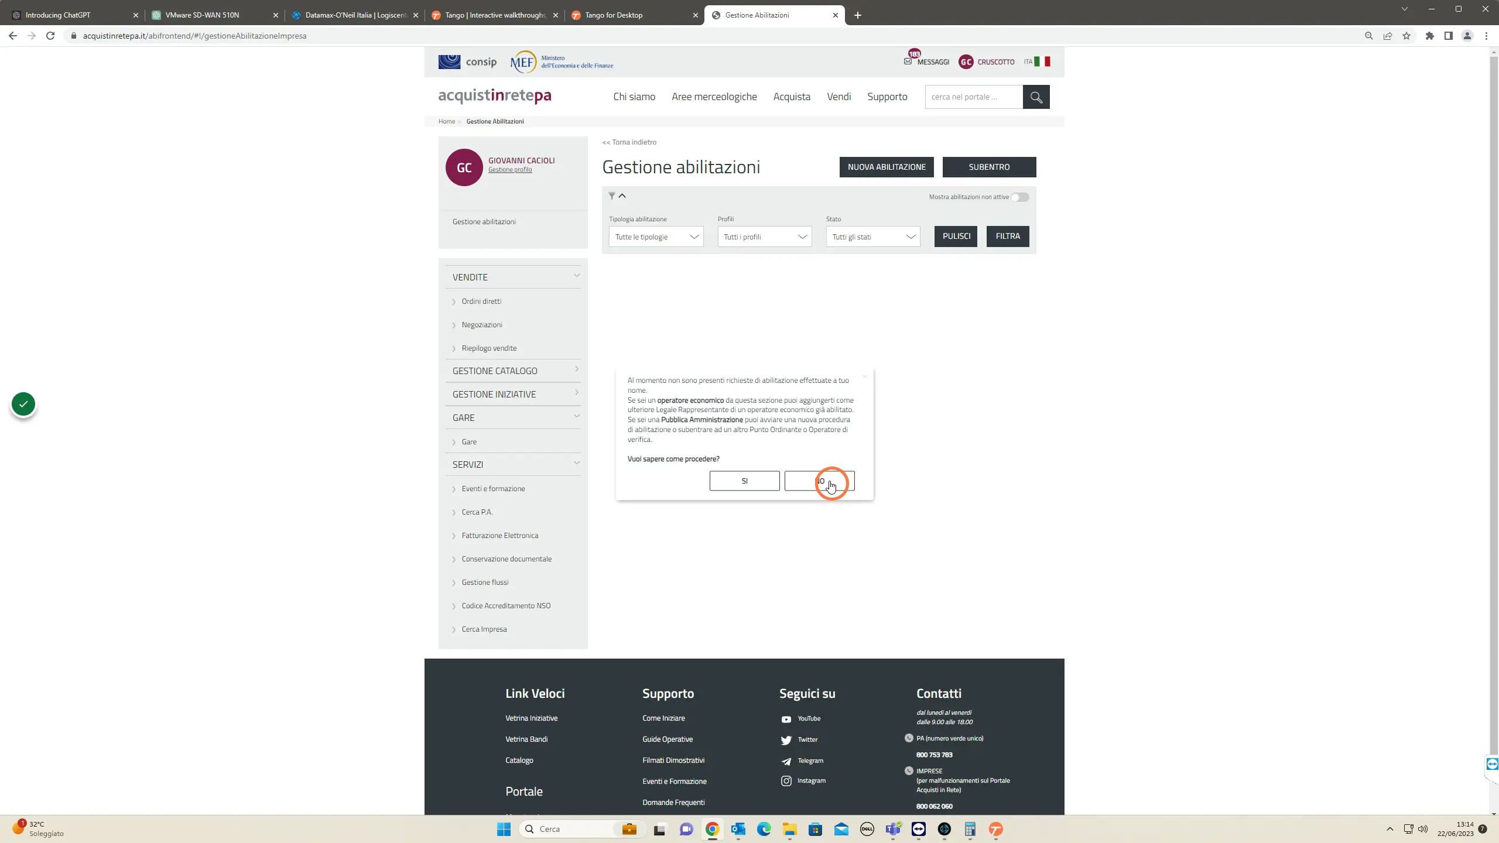Click the consip logo
Image resolution: width=1499 pixels, height=843 pixels.
[x=467, y=61]
